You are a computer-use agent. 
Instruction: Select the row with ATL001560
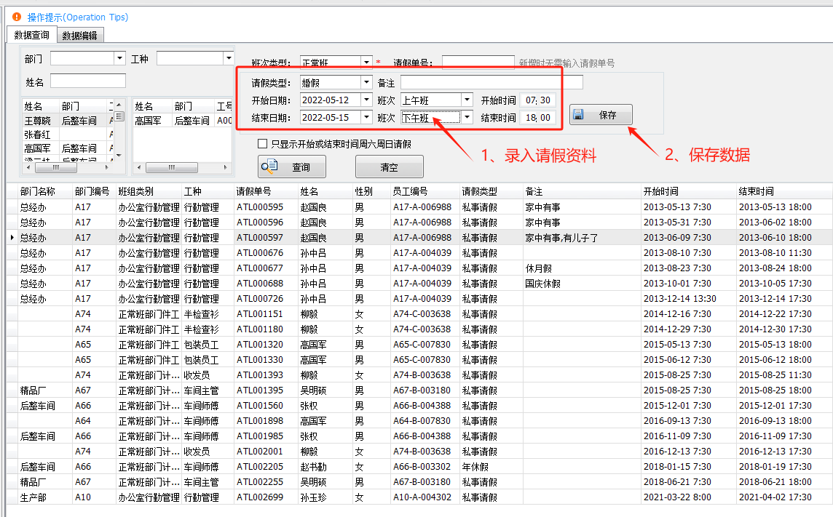419,406
